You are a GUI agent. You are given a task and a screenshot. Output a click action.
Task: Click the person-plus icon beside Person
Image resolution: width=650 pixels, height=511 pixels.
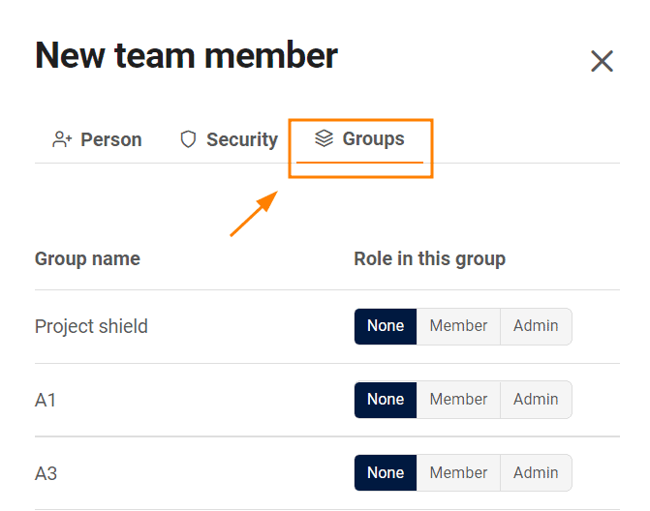62,140
